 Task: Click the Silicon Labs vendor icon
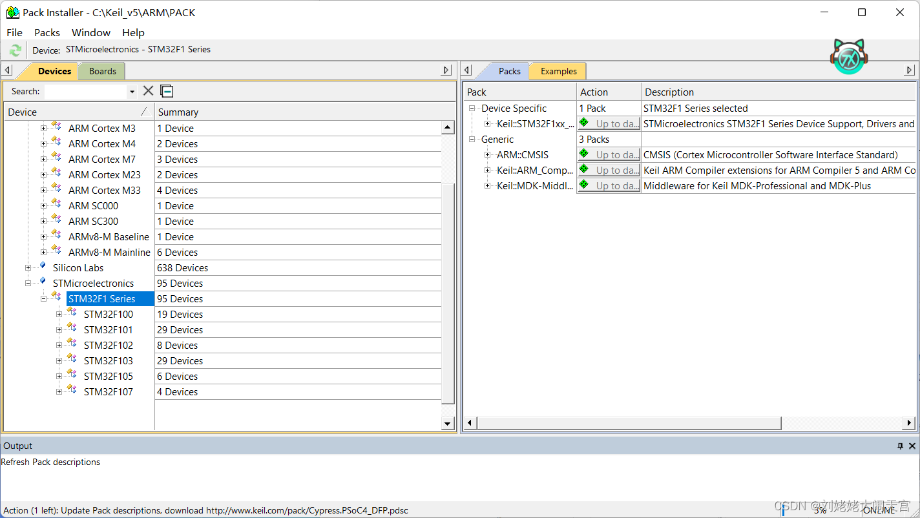[42, 266]
